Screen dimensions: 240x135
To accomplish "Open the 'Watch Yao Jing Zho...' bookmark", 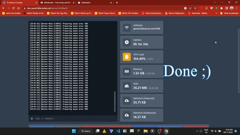I will coord(57,13).
